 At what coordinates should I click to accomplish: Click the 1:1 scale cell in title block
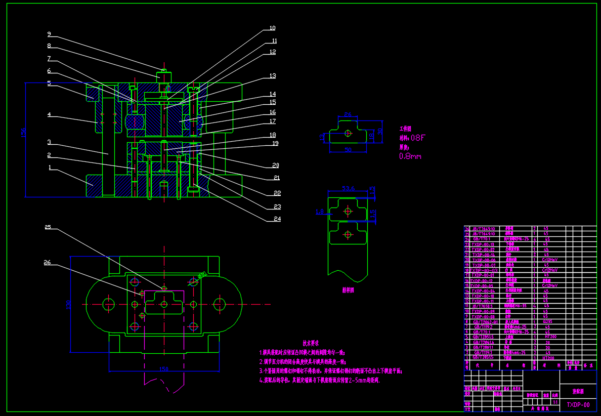point(555,402)
